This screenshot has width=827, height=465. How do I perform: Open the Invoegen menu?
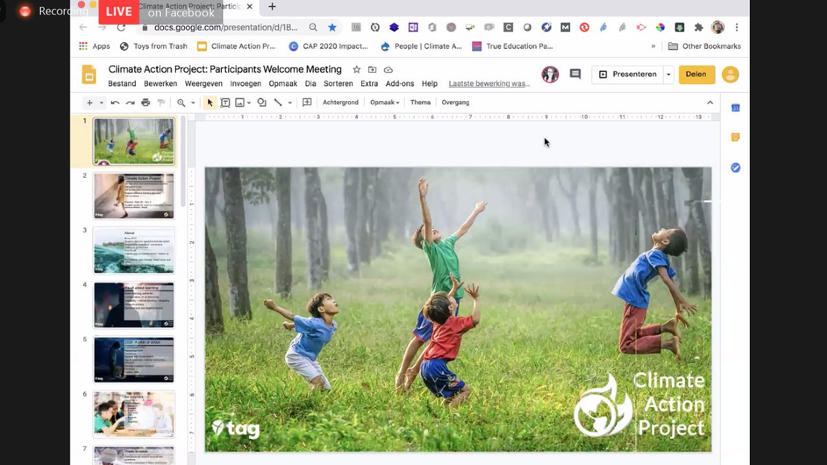point(245,83)
